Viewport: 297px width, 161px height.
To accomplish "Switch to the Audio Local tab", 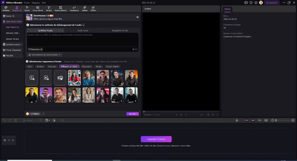I will click(x=83, y=31).
